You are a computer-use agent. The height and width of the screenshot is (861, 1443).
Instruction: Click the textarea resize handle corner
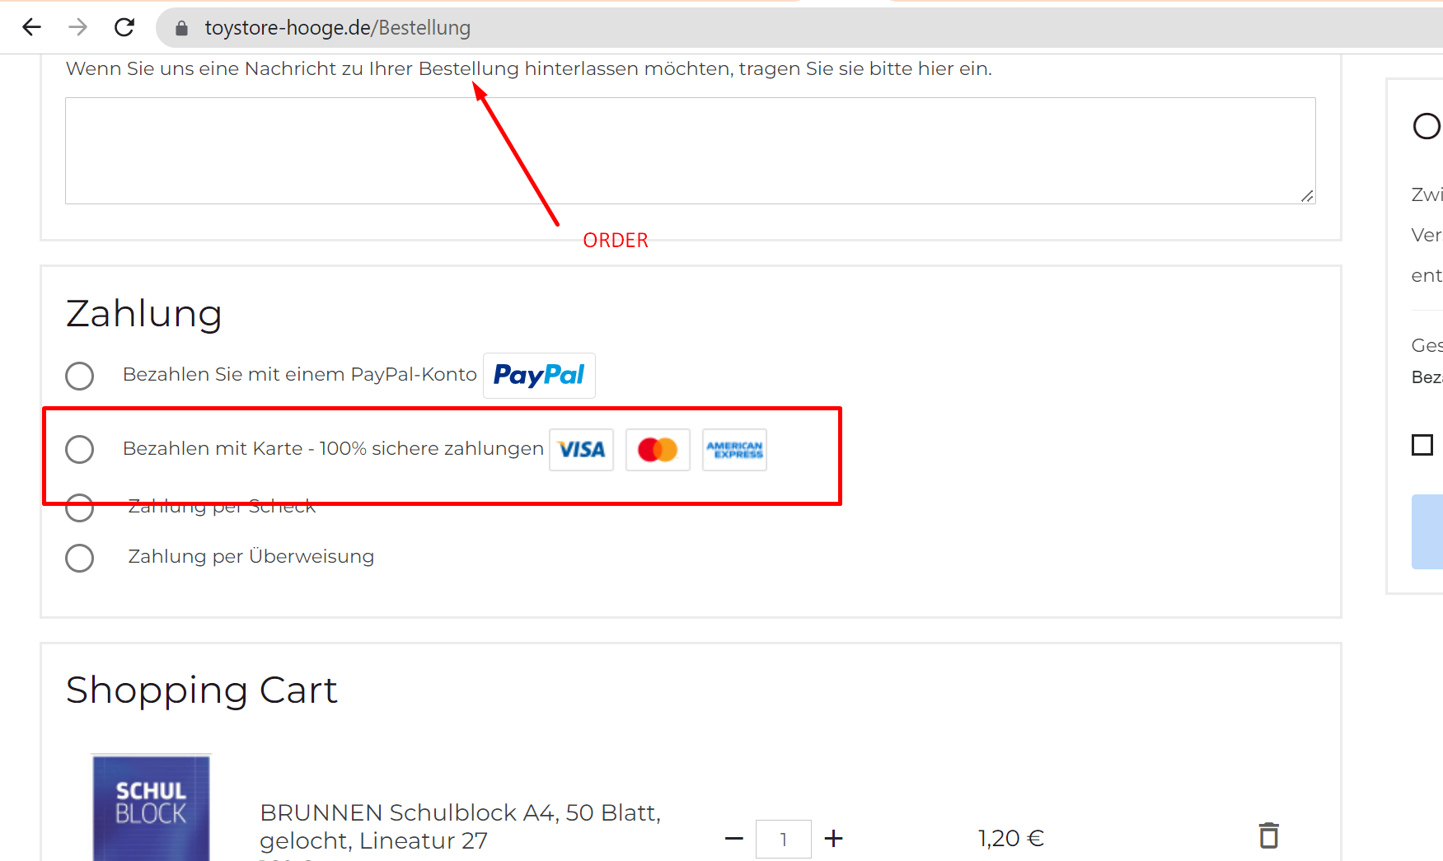[x=1307, y=196]
